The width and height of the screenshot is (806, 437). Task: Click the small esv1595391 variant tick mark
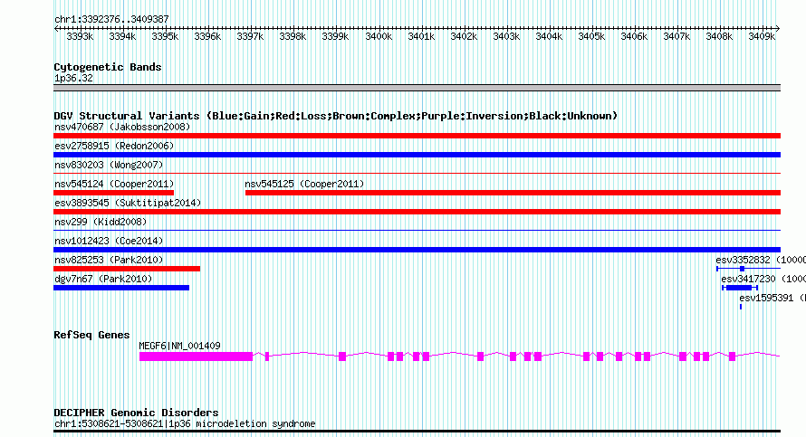pyautogui.click(x=741, y=307)
